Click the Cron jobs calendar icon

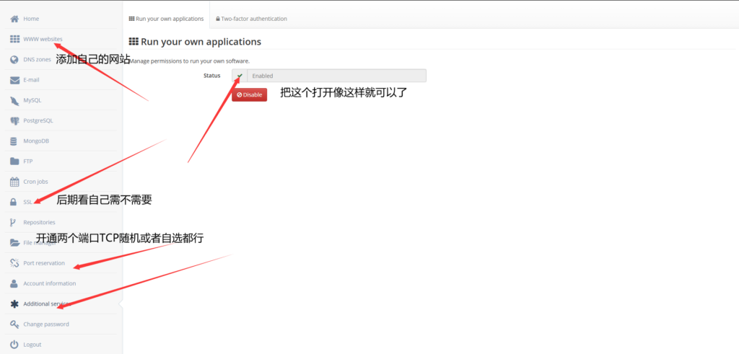(14, 182)
